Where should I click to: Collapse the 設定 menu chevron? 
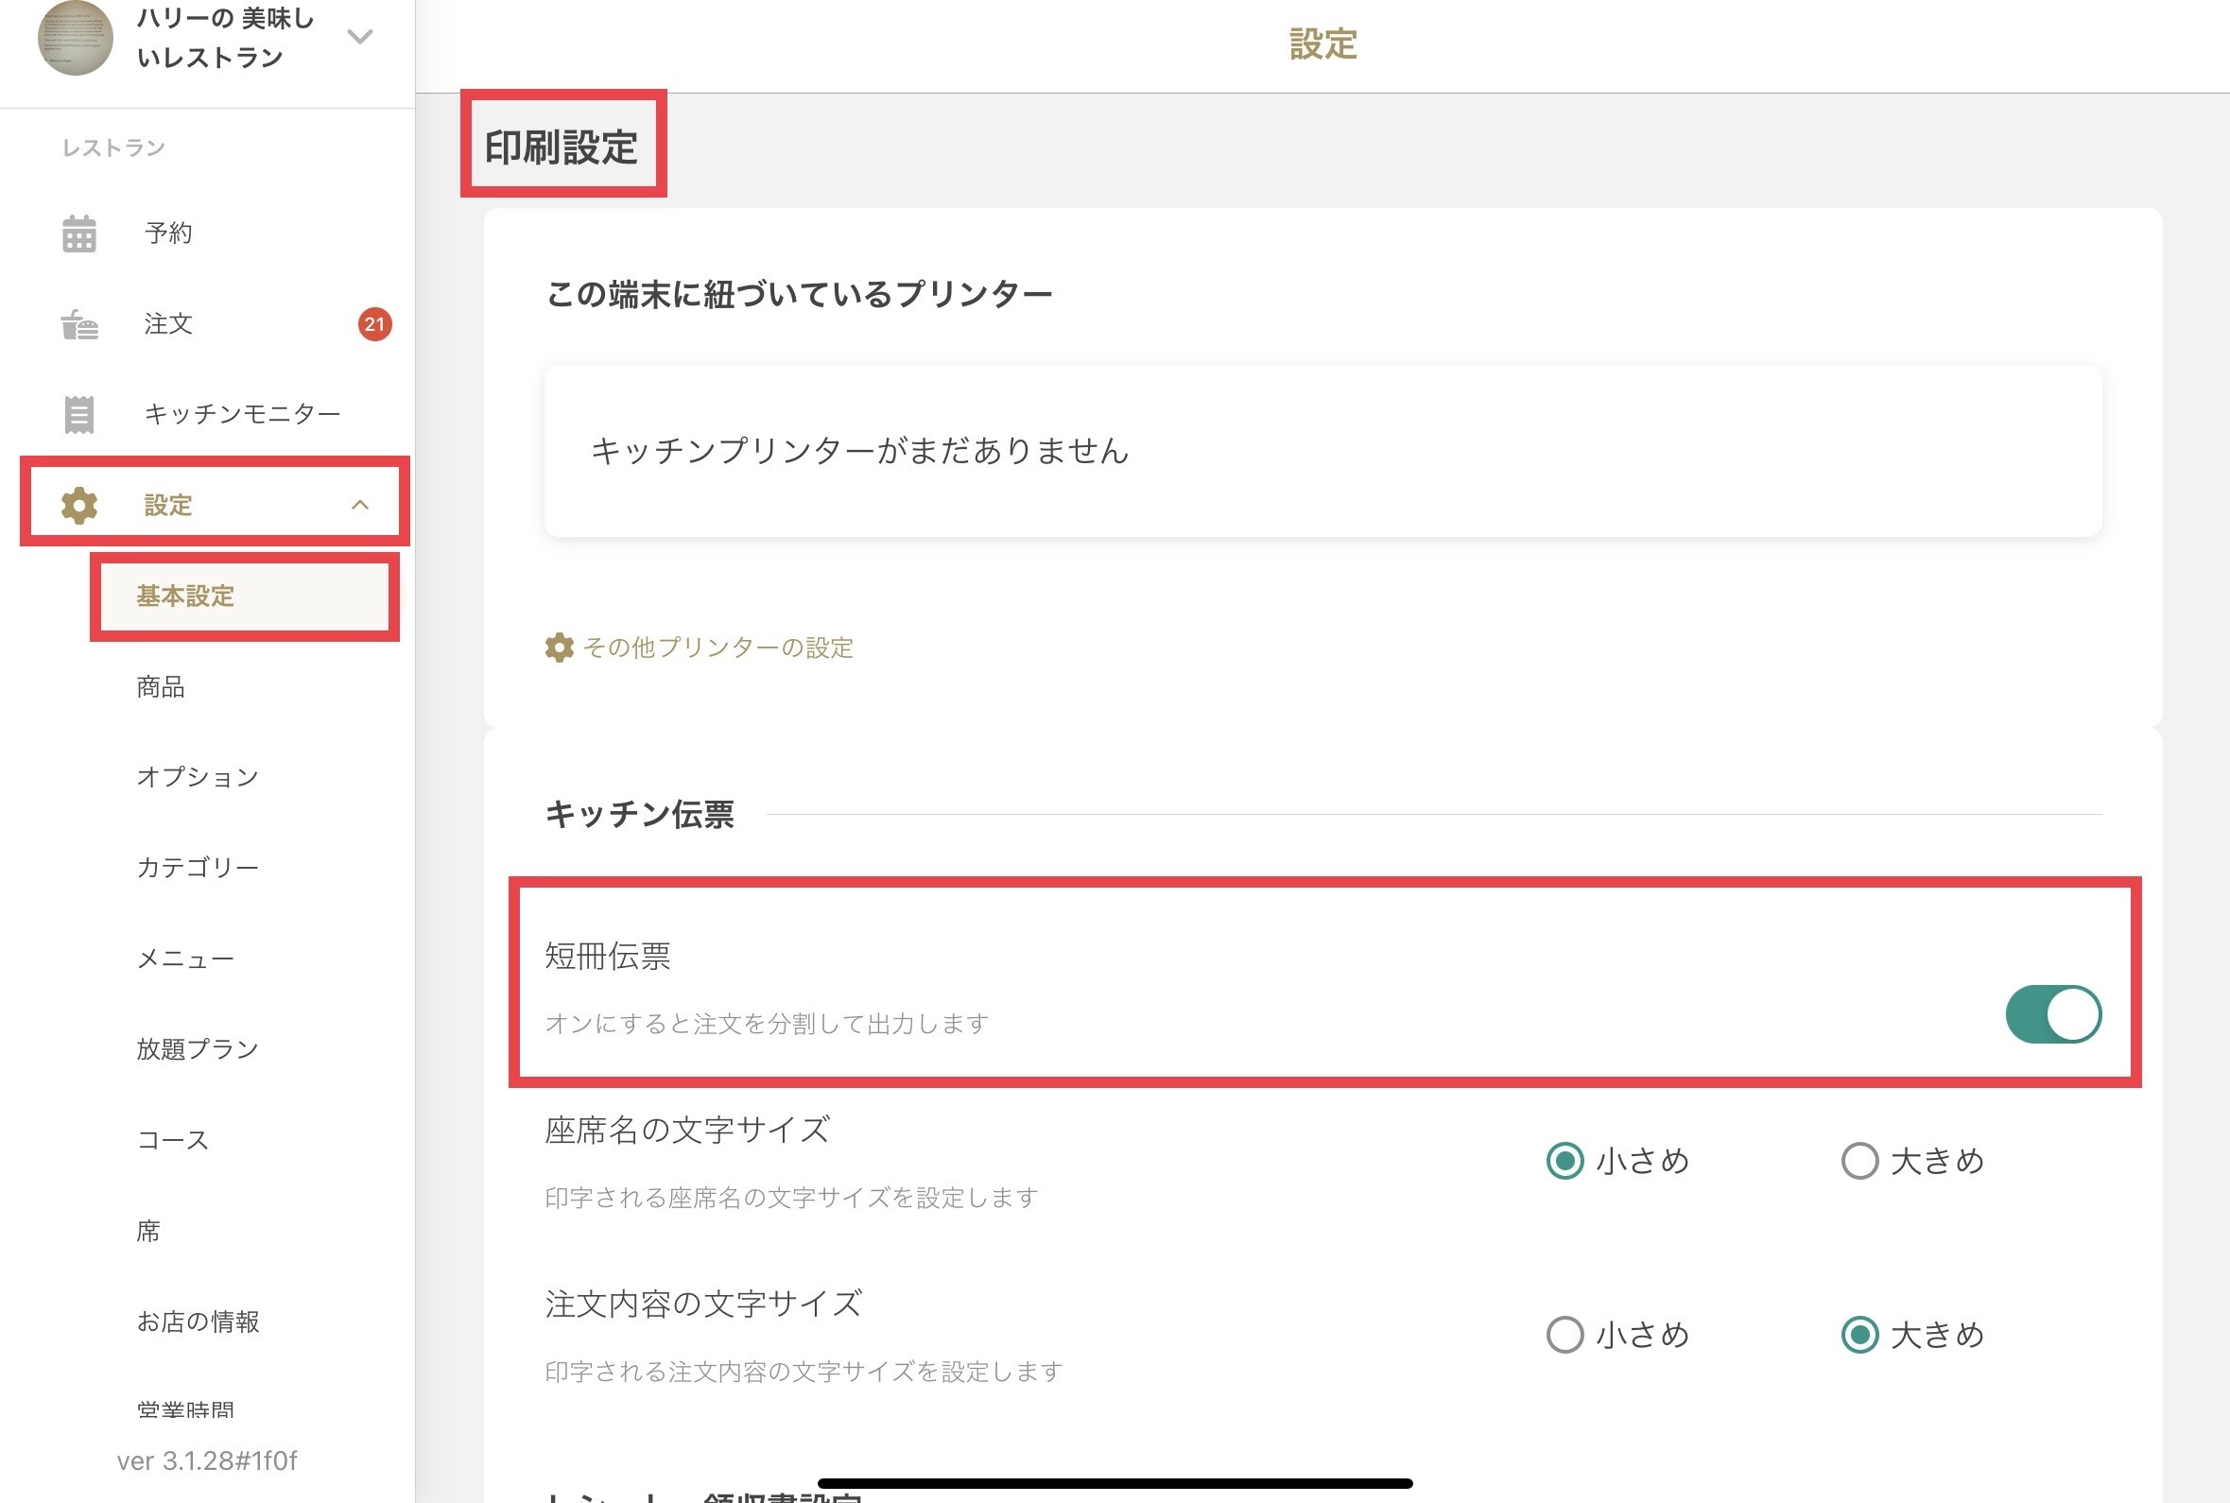click(359, 505)
